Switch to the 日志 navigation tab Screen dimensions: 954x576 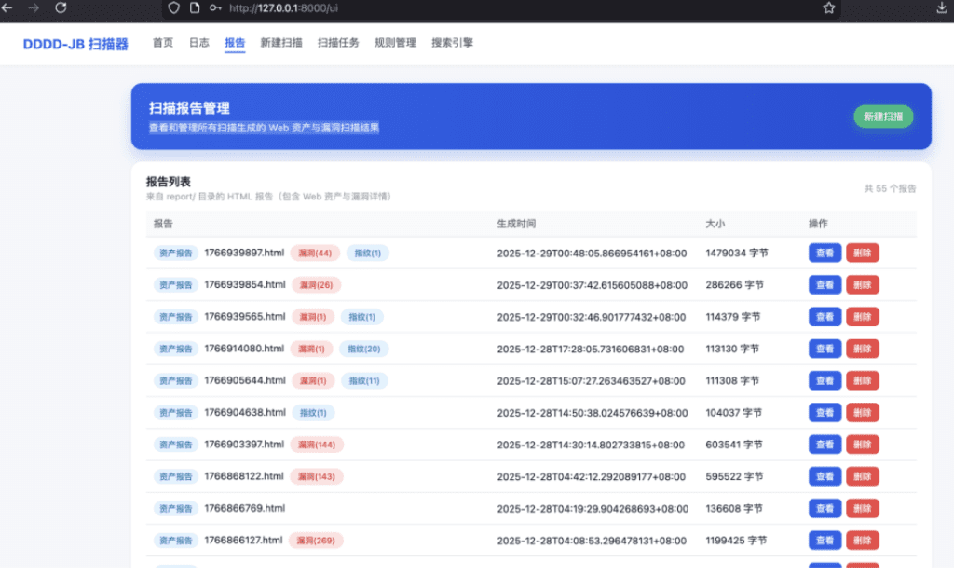(198, 42)
